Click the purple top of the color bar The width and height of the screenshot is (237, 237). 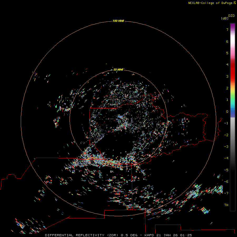233,26
